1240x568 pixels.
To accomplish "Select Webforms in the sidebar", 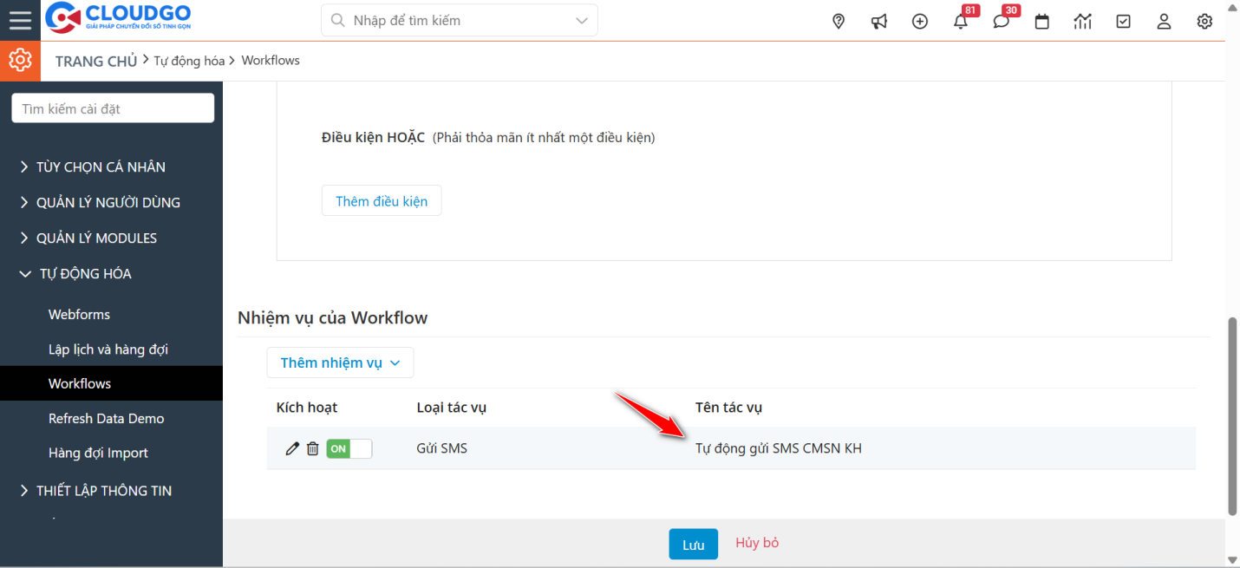I will (x=79, y=314).
